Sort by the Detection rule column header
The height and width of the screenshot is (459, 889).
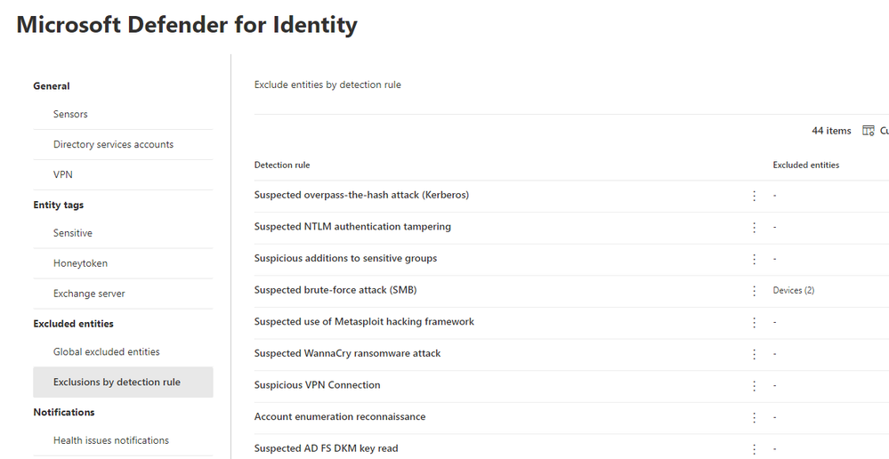click(x=282, y=165)
